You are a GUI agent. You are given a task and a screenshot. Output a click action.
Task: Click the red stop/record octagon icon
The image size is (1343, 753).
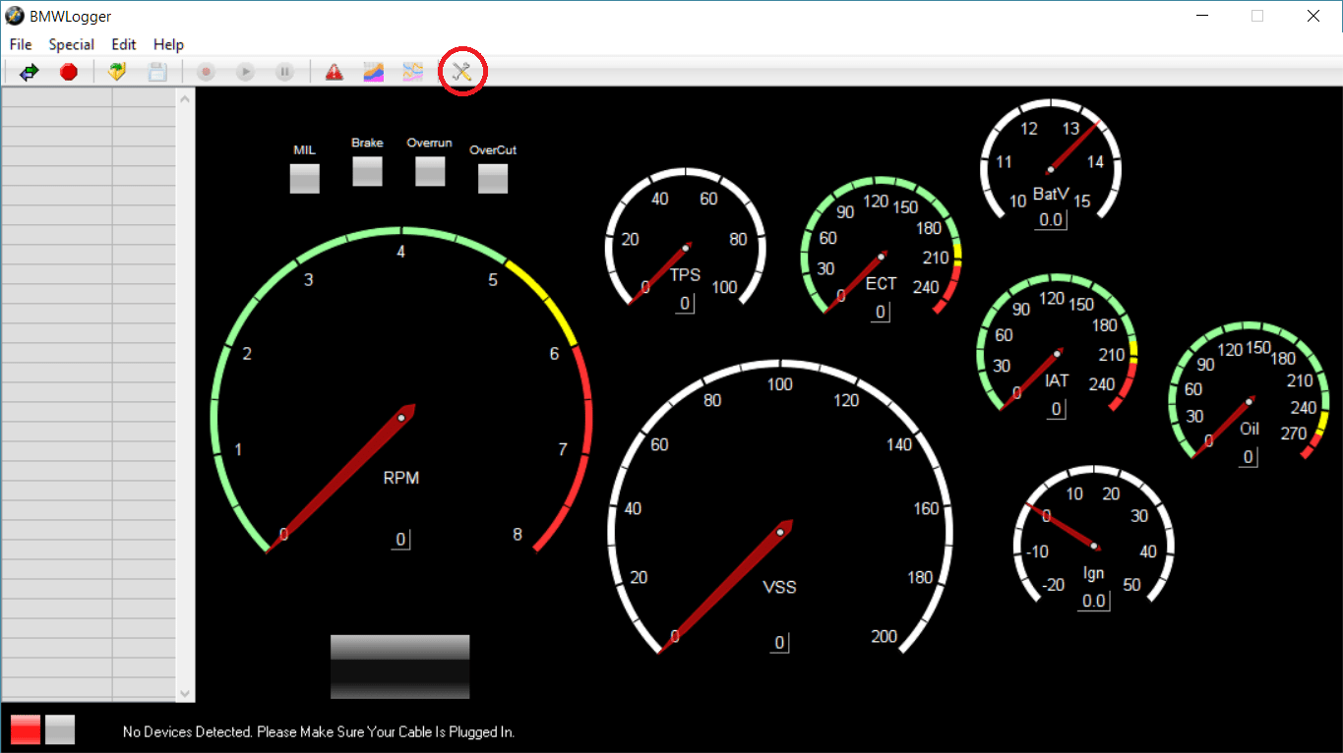coord(69,70)
